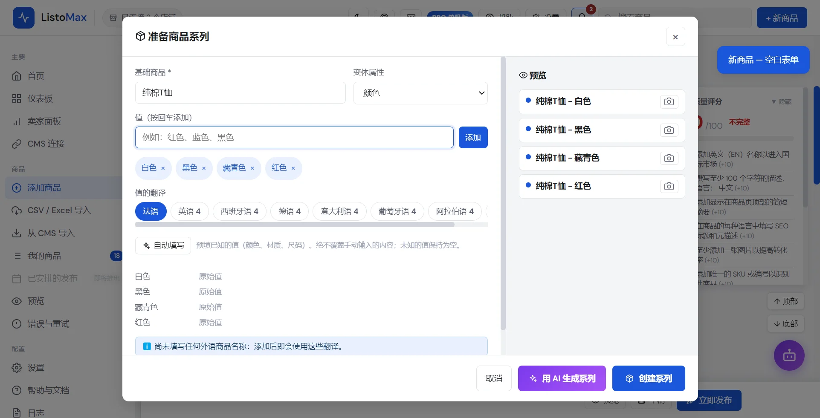Click 用 AI 生成系列 button
820x418 pixels.
pyautogui.click(x=562, y=378)
